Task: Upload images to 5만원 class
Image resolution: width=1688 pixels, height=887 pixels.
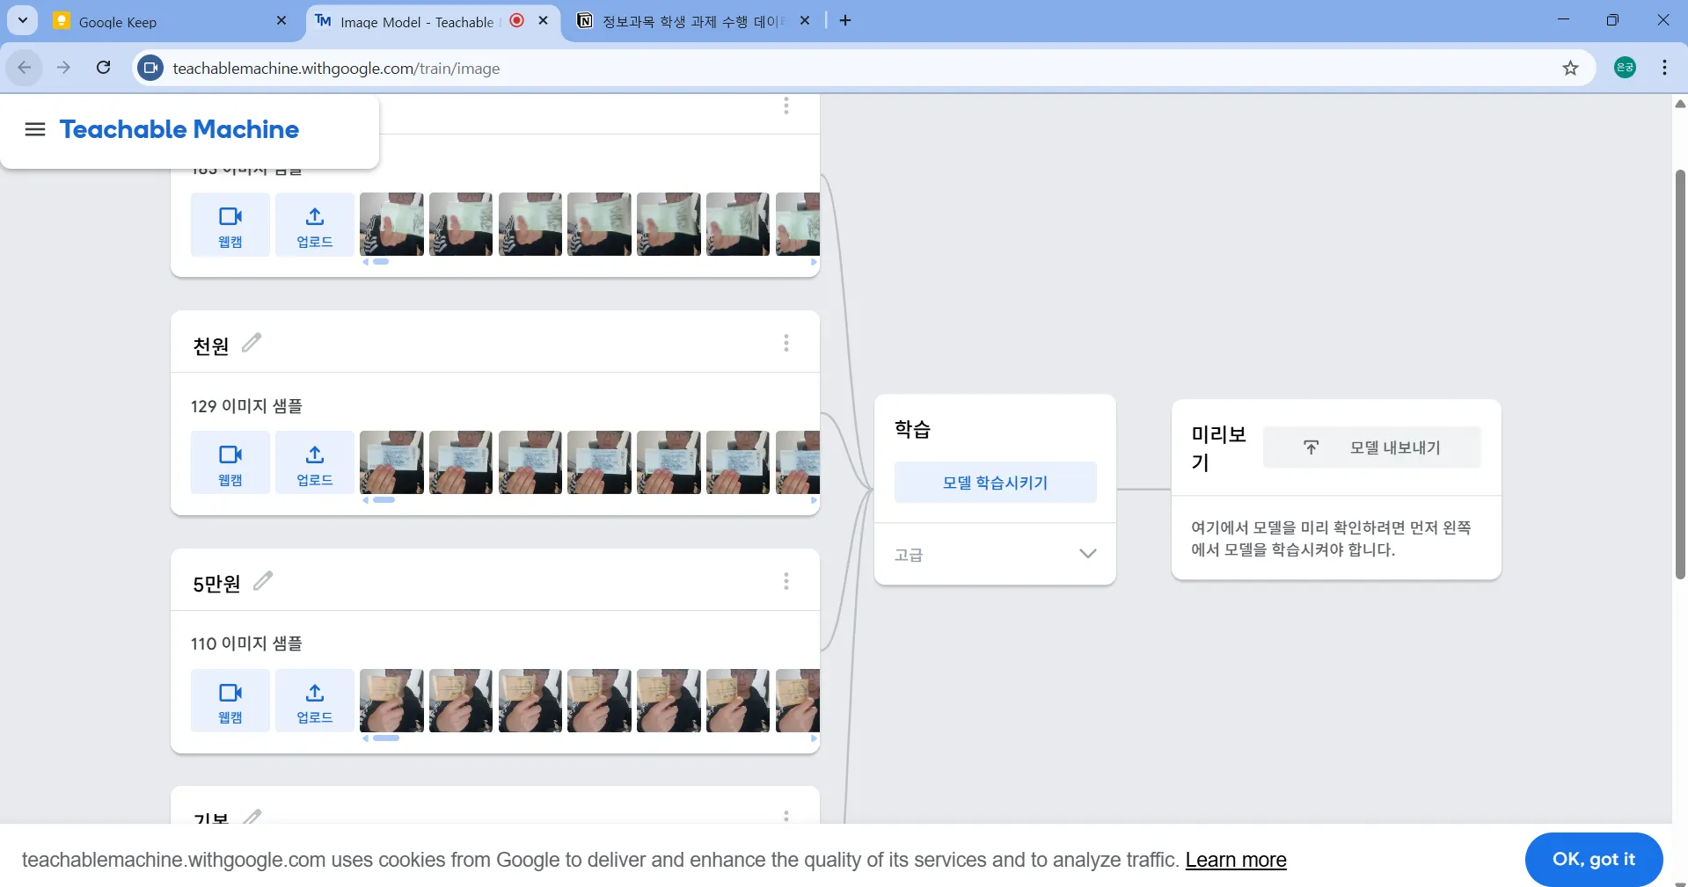Action: point(315,701)
